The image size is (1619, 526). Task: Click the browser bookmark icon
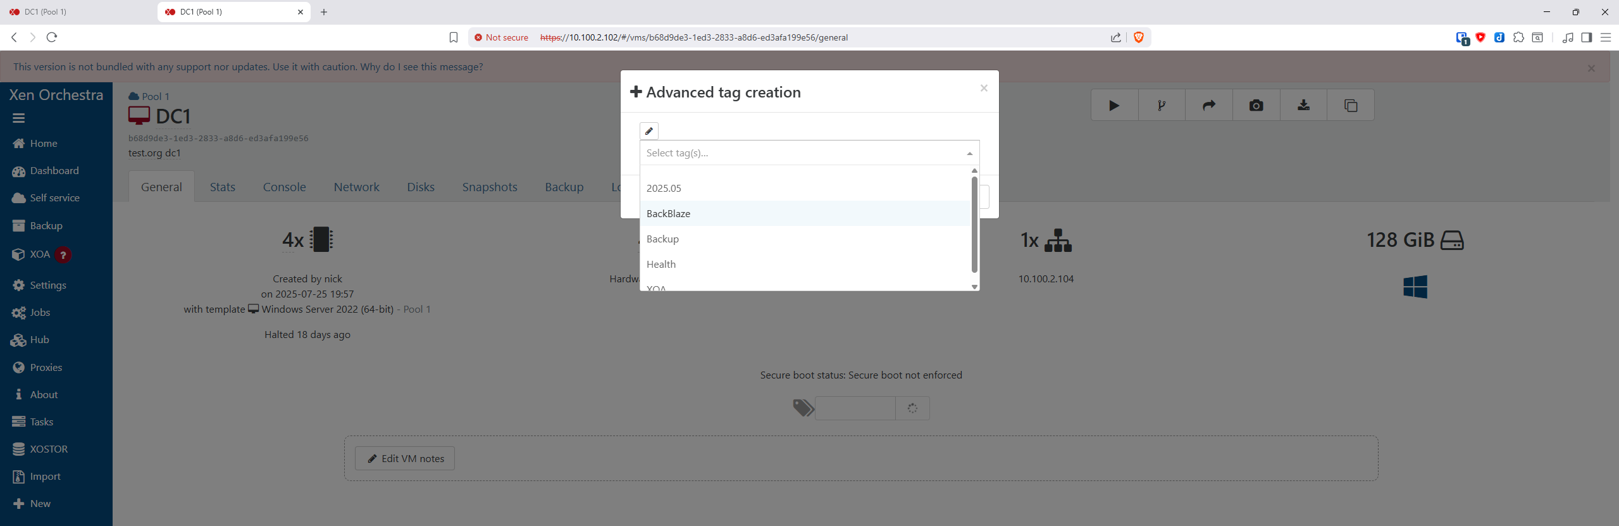tap(454, 37)
